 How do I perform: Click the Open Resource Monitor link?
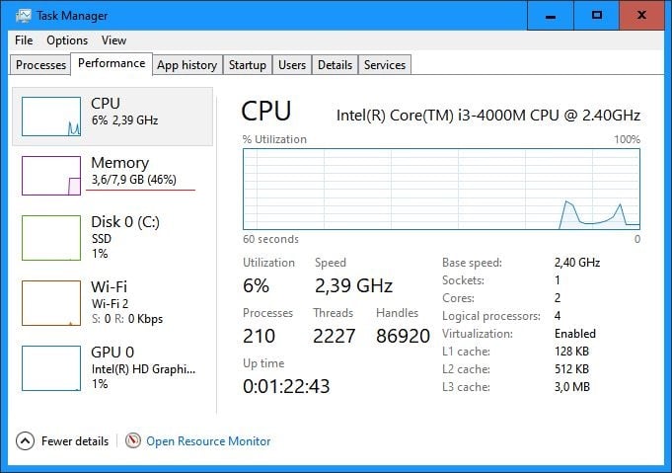[x=208, y=440]
